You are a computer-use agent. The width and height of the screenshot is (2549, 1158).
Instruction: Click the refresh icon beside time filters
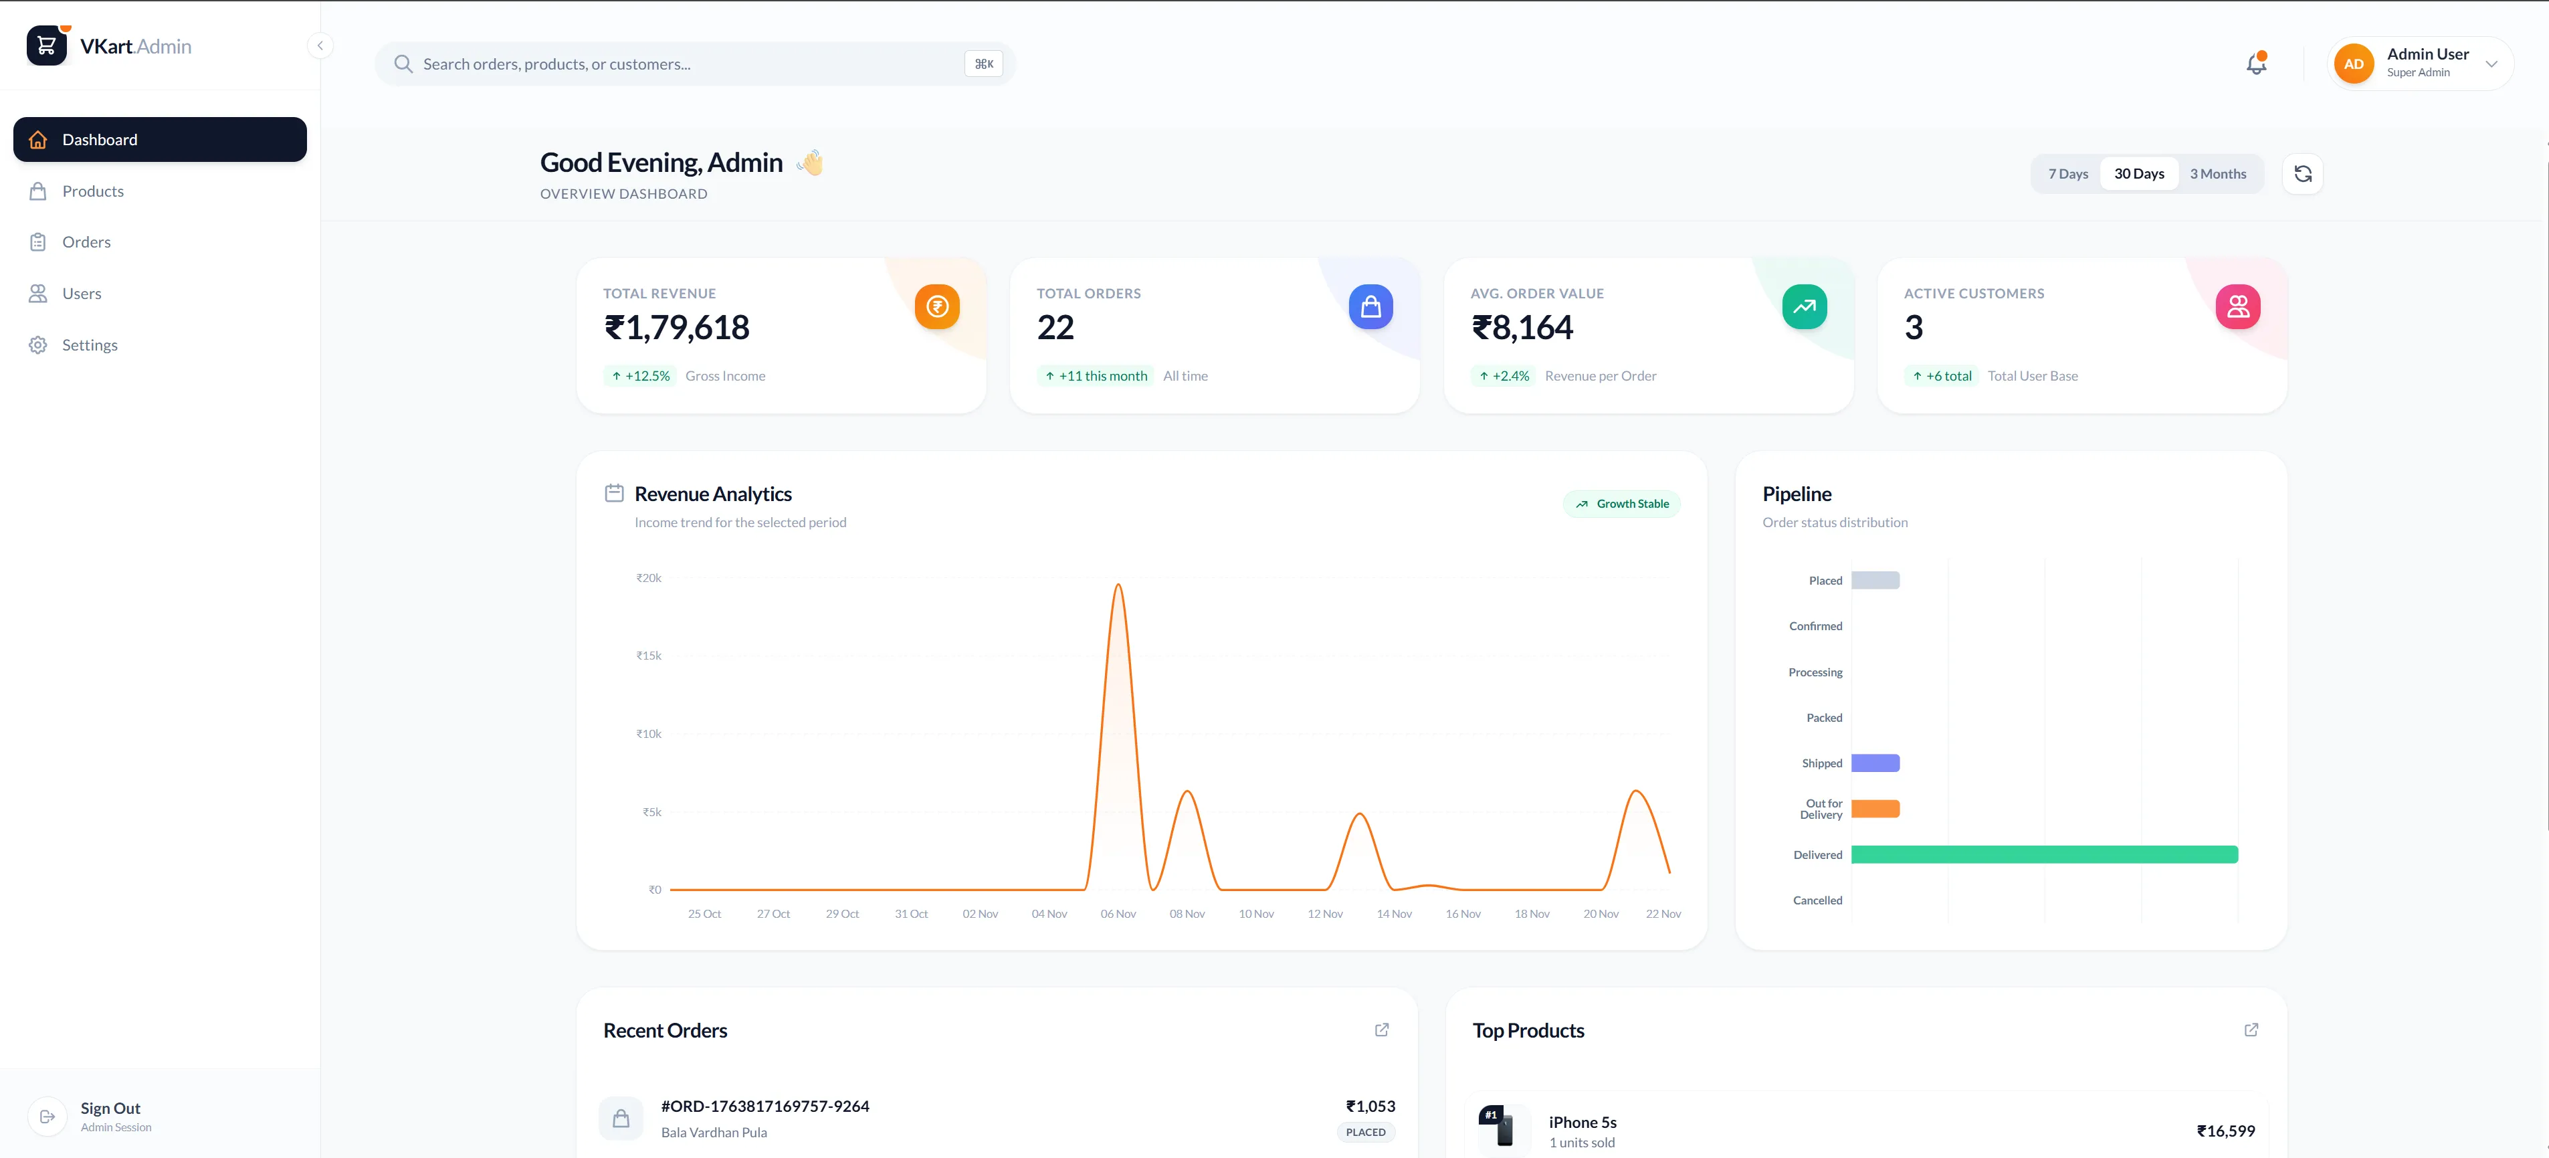2303,173
